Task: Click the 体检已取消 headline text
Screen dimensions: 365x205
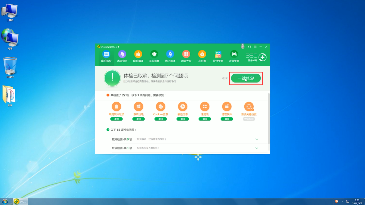Action: (x=156, y=76)
